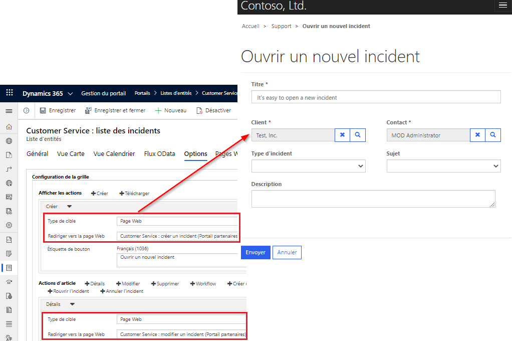Click the créer un incident redirect page field
Image resolution: width=512 pixels, height=341 pixels.
click(x=177, y=236)
